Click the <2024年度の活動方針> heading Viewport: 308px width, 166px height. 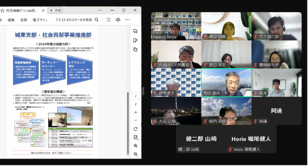(x=53, y=44)
